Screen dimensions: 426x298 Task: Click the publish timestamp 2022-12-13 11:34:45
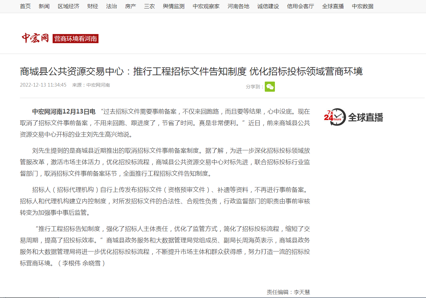tap(43, 85)
